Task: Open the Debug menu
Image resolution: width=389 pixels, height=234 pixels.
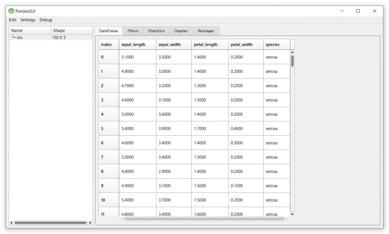Action: pos(46,20)
